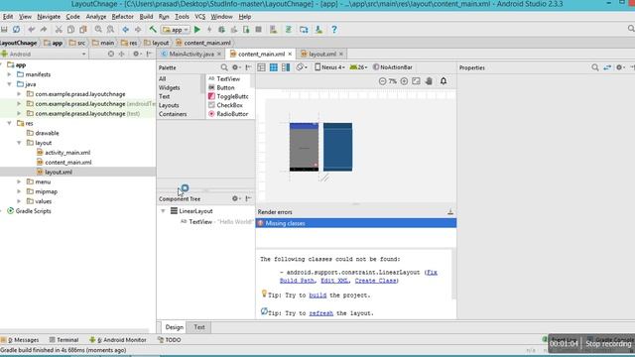This screenshot has height=357, width=635.
Task: Search the Palette with magnifier icon
Action: click(x=224, y=67)
